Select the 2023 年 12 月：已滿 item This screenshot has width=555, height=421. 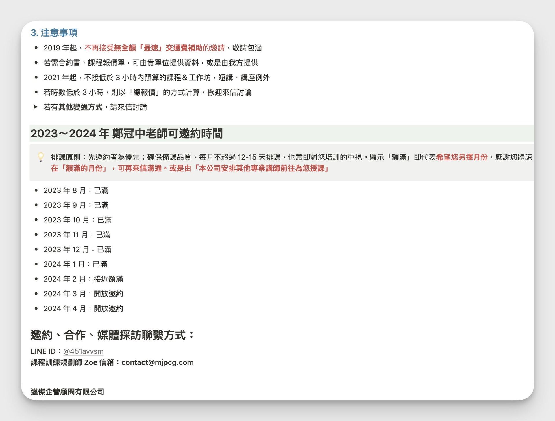77,250
